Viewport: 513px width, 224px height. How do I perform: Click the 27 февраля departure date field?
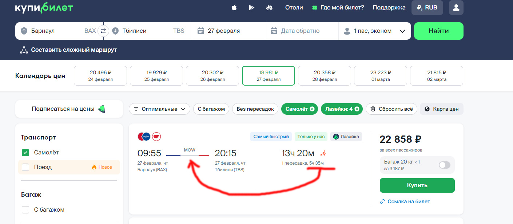pyautogui.click(x=228, y=31)
